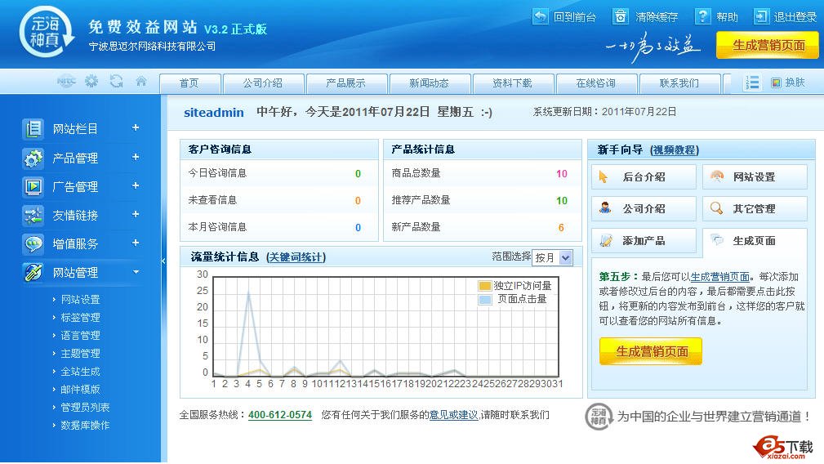Screen dimensions: 824x464
Task: Click the list view icon beside 换肤
Action: pyautogui.click(x=753, y=83)
